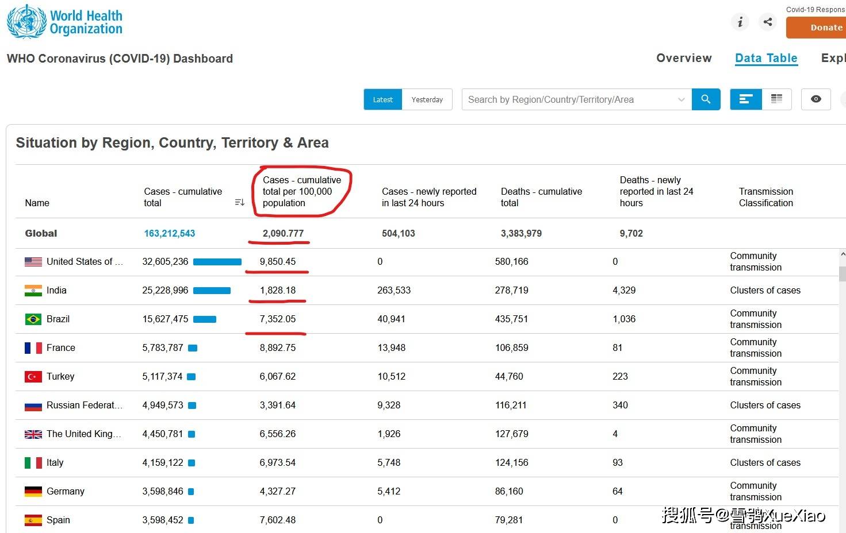846x533 pixels.
Task: Click the Name column header
Action: click(37, 203)
